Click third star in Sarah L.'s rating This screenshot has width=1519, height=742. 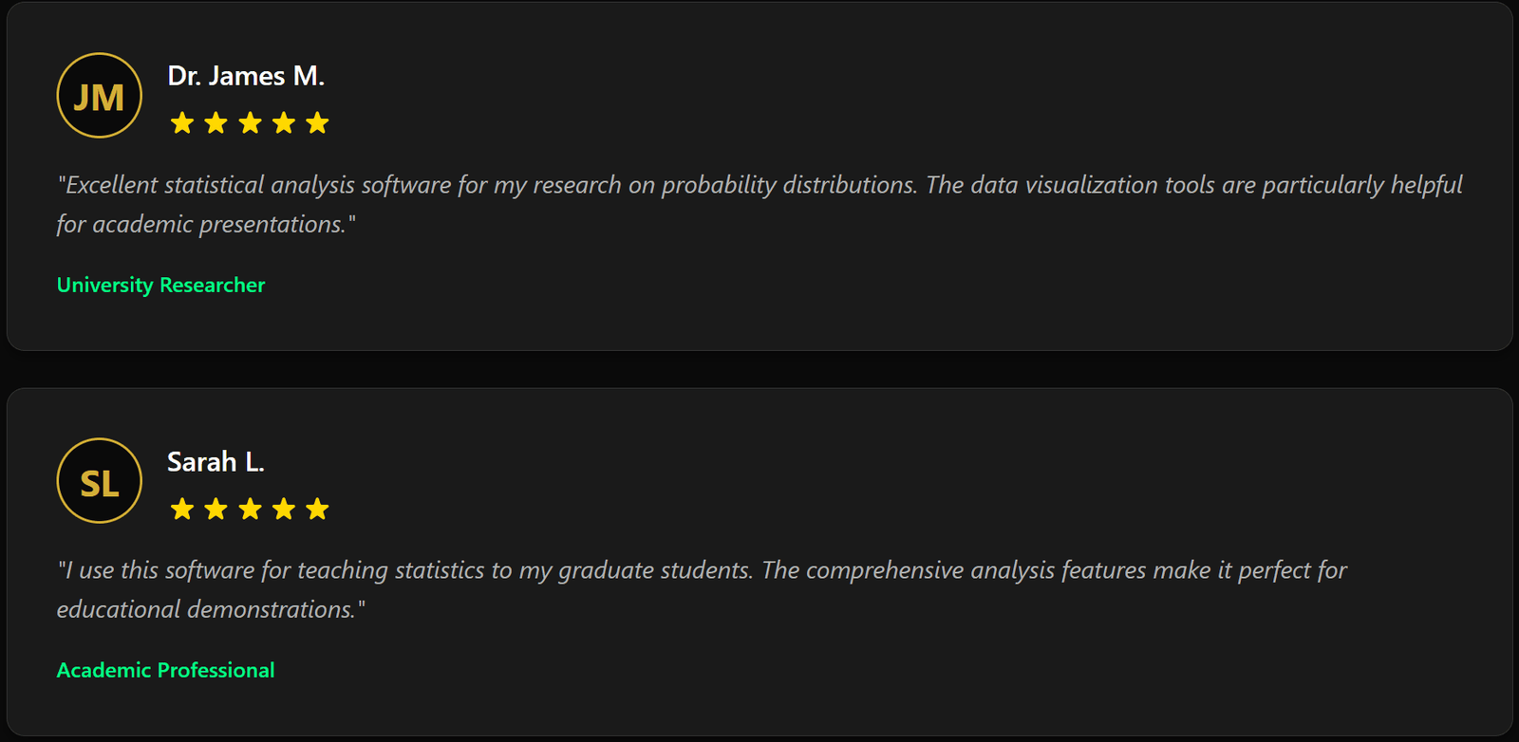coord(250,510)
